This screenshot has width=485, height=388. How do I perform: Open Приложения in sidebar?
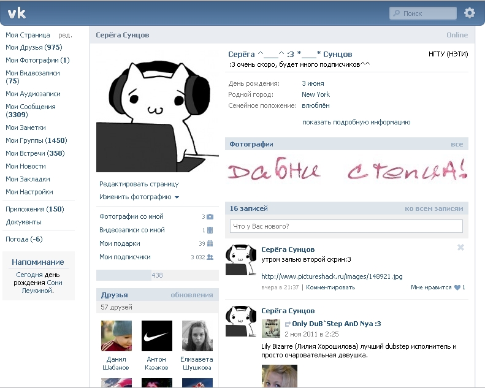coord(34,209)
